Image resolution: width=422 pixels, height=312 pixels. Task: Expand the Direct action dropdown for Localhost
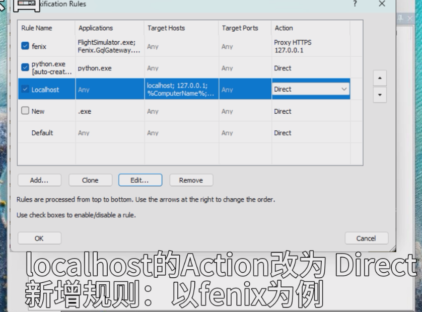344,89
